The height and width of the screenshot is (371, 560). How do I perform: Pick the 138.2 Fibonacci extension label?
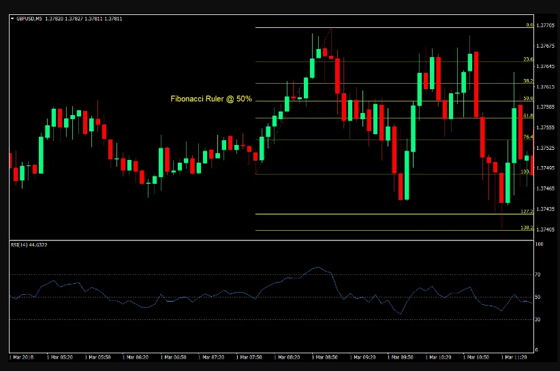(526, 227)
